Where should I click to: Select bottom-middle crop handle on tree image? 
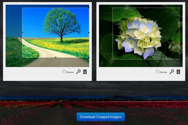(x=56, y=57)
